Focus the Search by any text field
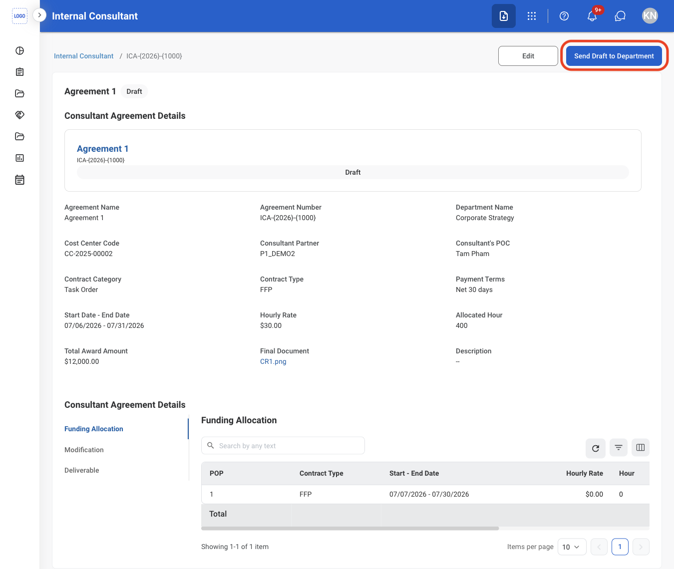 click(x=283, y=446)
